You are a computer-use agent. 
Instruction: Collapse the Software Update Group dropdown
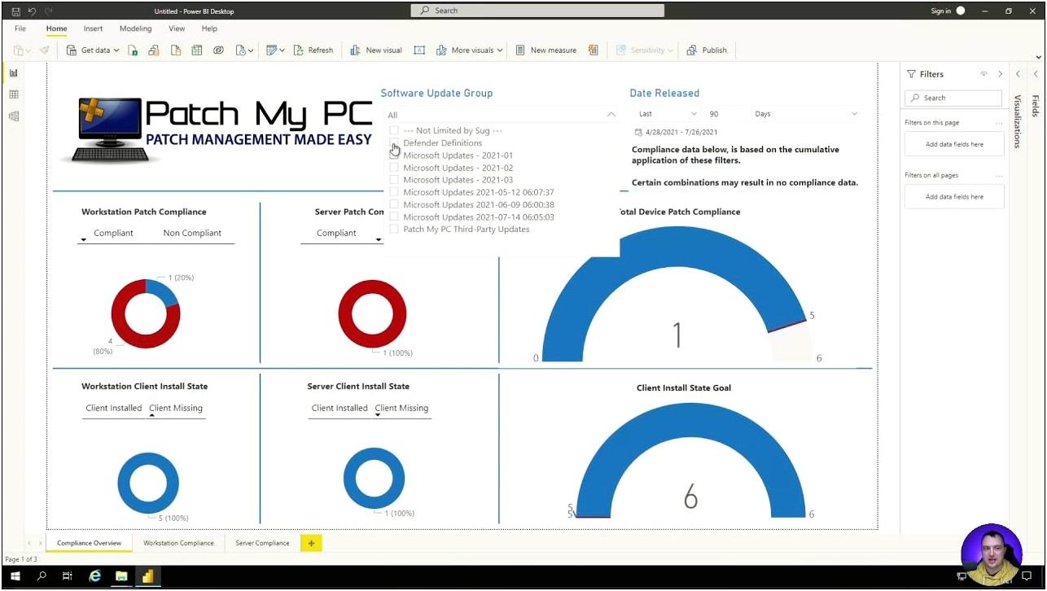coord(611,115)
